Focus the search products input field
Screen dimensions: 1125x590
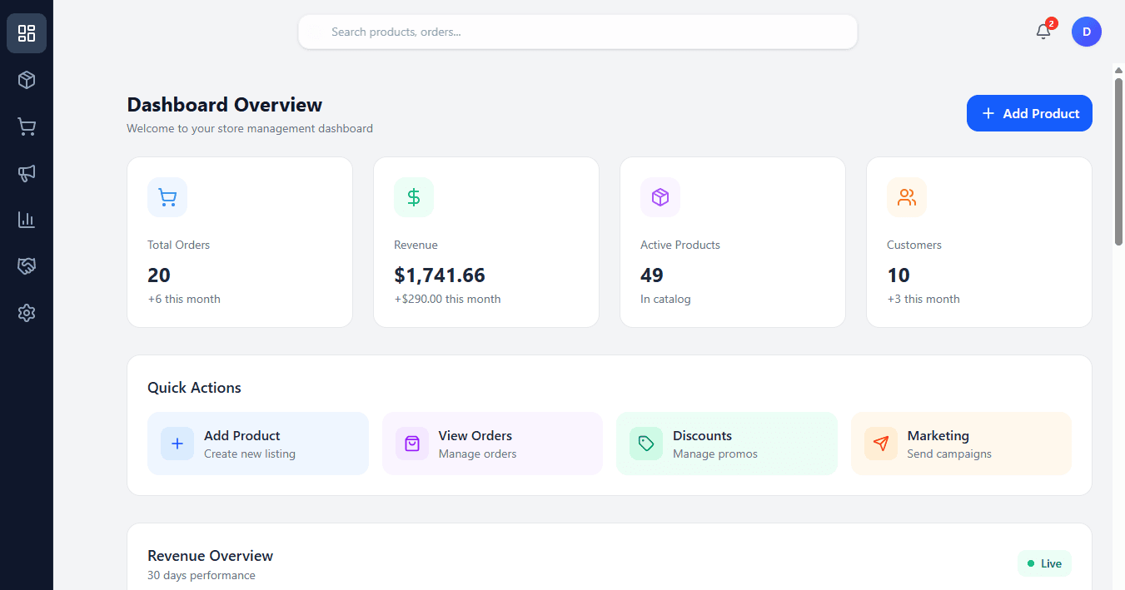[x=577, y=32]
